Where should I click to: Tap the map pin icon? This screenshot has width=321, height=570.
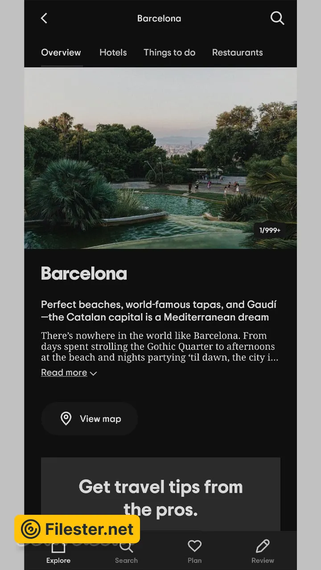click(66, 419)
